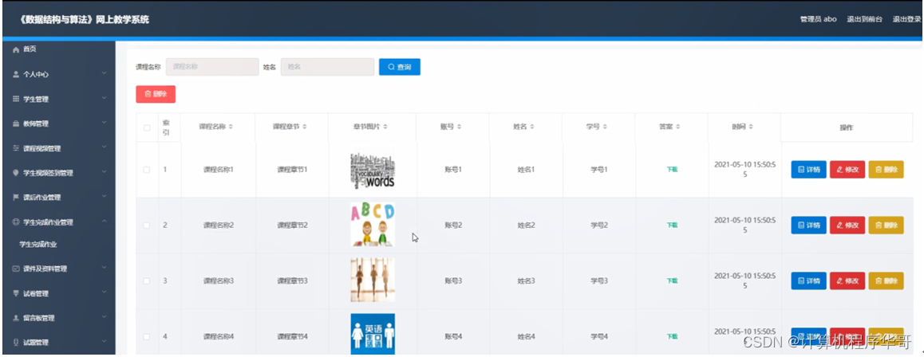Image resolution: width=924 pixels, height=357 pixels.
Task: Click the 下载 link in row 2
Action: click(672, 226)
